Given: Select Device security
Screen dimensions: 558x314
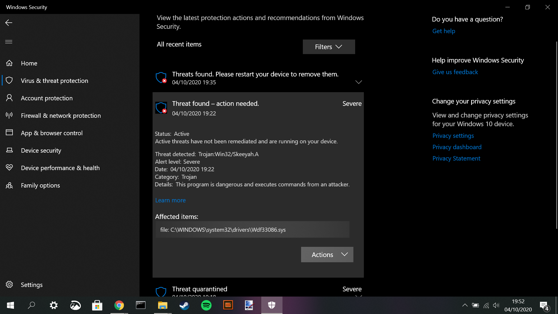Looking at the screenshot, I should pyautogui.click(x=70, y=150).
